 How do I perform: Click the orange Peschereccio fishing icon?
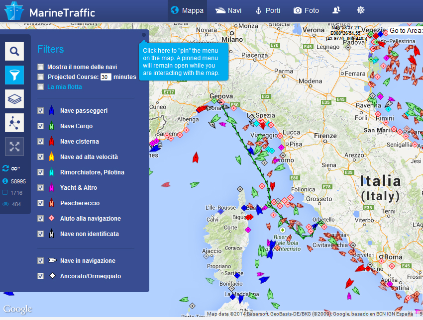click(x=52, y=203)
